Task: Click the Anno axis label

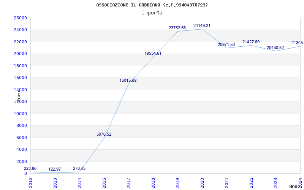Action: pyautogui.click(x=295, y=186)
